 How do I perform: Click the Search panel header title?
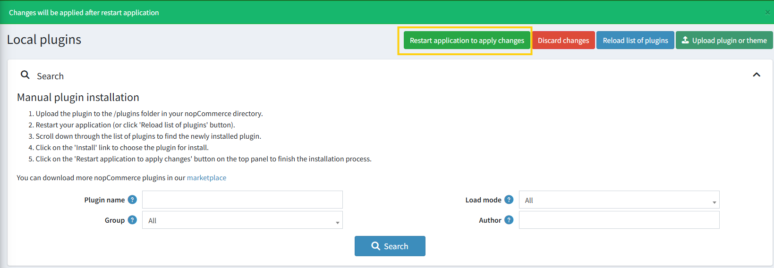[x=50, y=76]
